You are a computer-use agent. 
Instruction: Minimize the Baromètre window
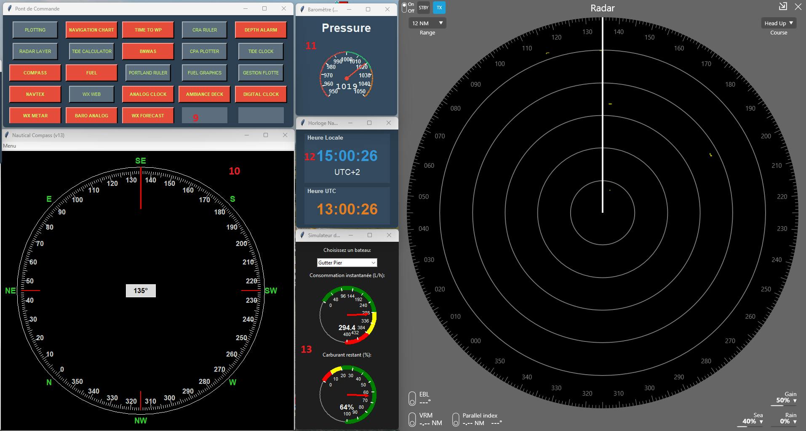(349, 9)
